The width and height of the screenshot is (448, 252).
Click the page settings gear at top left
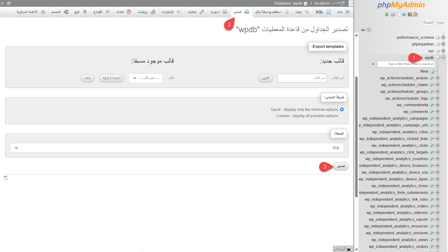9,3
